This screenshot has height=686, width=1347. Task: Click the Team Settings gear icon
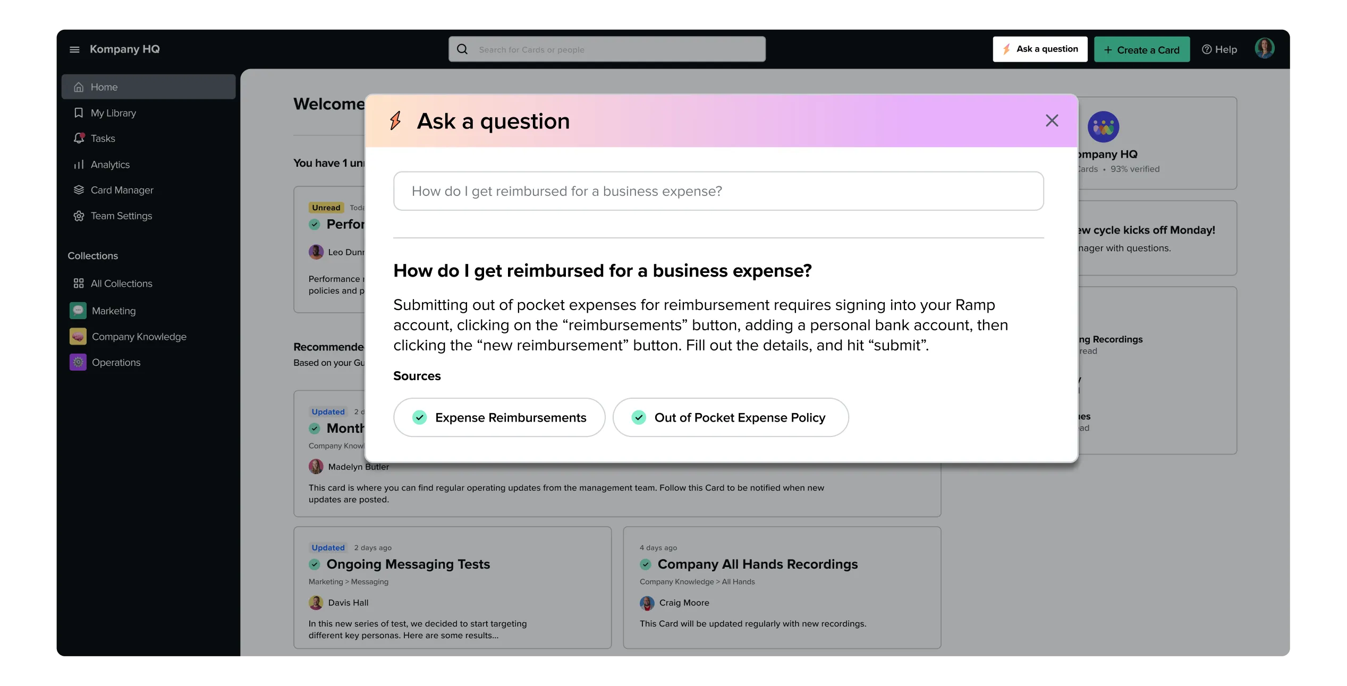pyautogui.click(x=78, y=216)
